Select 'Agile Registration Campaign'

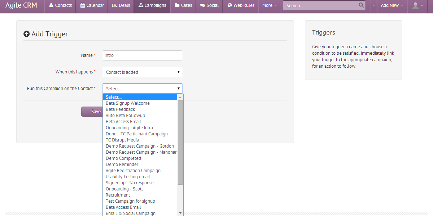[x=140, y=171]
